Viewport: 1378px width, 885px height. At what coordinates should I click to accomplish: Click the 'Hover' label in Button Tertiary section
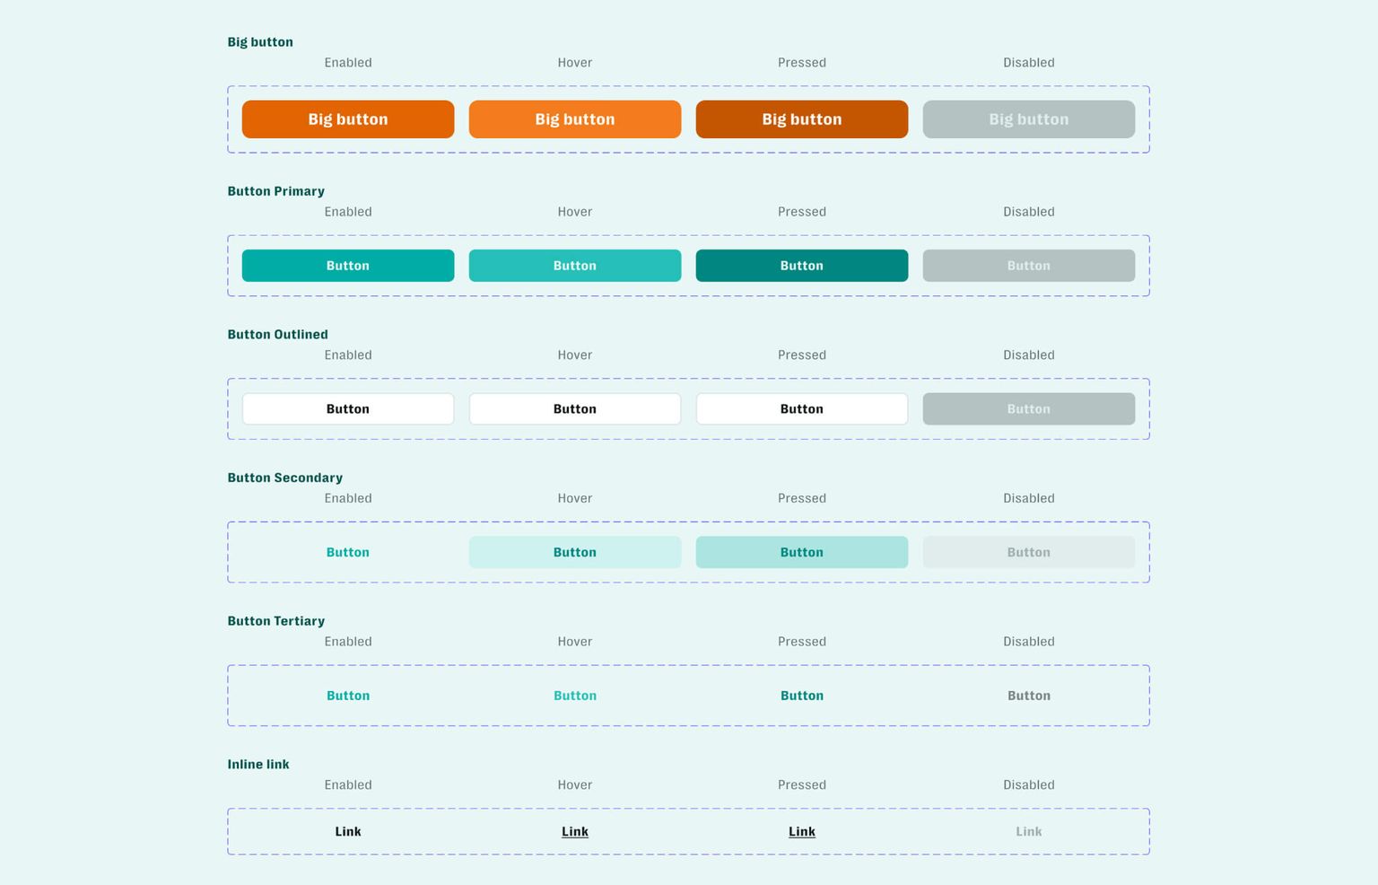pyautogui.click(x=575, y=642)
